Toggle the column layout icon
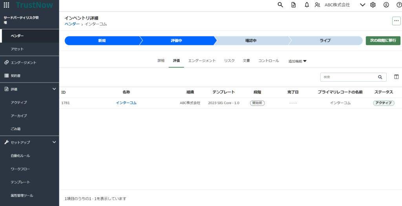402x206 pixels. tap(396, 77)
